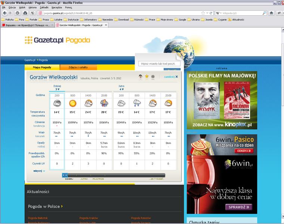Open the Google bookmarks folder
Image resolution: width=284 pixels, height=224 pixels.
[180, 19]
